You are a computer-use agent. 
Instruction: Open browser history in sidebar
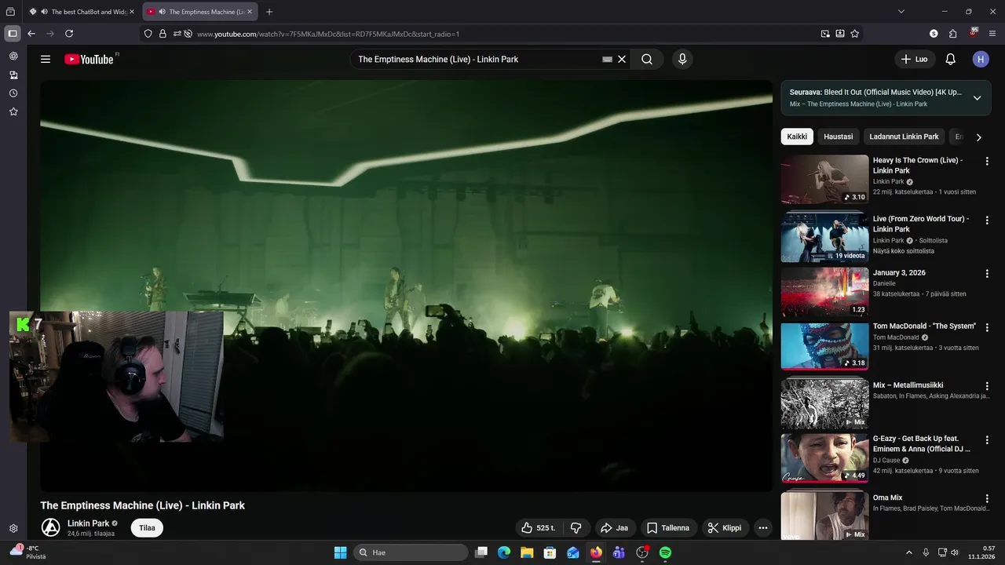coord(13,93)
